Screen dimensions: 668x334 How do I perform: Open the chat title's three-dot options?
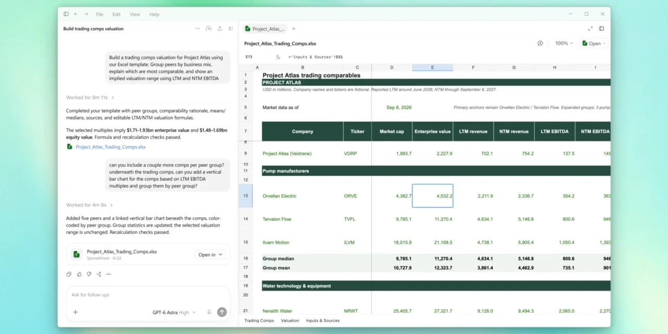[x=197, y=29]
